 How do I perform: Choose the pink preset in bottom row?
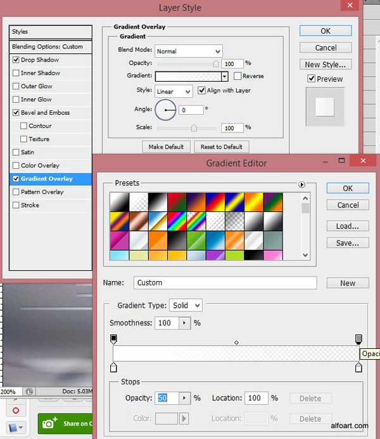point(273,255)
